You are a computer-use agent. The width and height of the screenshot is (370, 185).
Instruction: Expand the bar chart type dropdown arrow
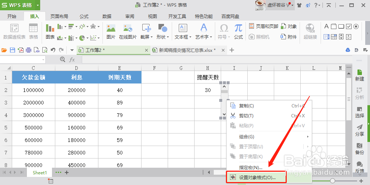click(76, 26)
